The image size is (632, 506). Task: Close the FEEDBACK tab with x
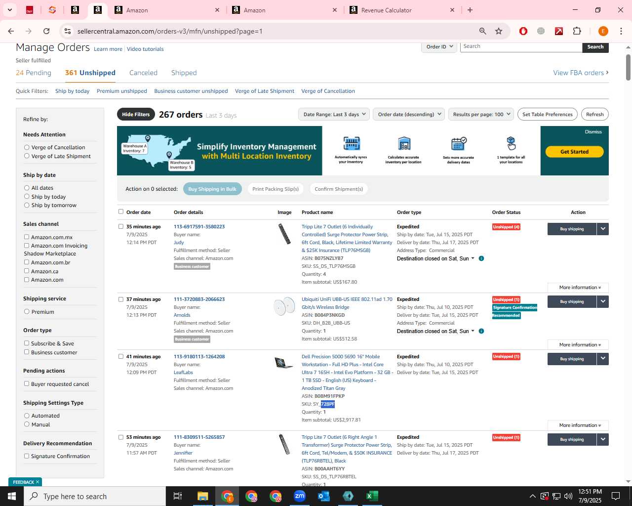coord(38,482)
